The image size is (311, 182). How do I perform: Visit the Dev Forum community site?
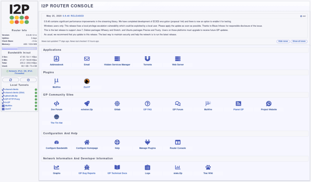pyautogui.click(x=57, y=104)
